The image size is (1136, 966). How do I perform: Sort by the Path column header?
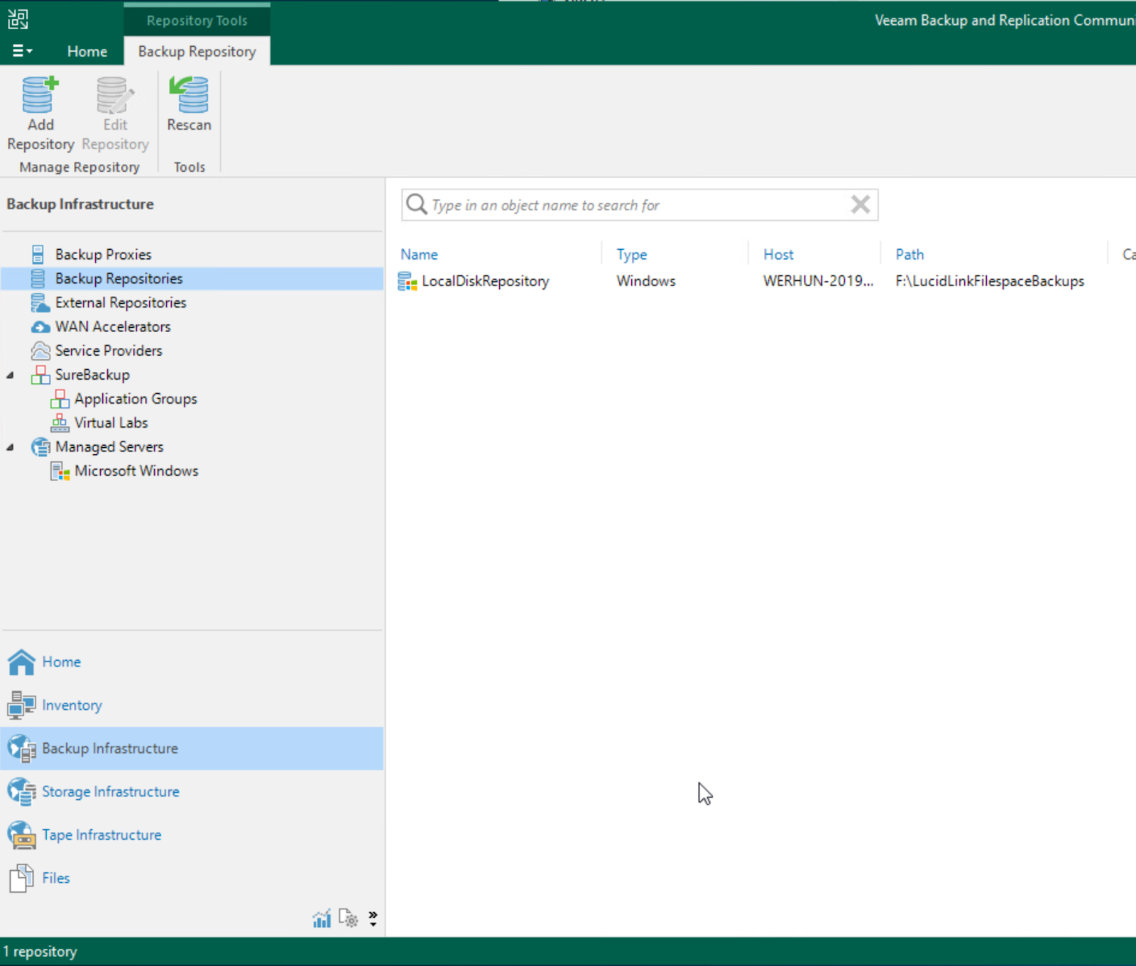pyautogui.click(x=910, y=254)
